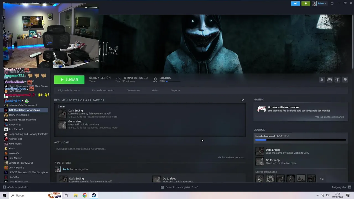Image resolution: width=354 pixels, height=199 pixels.
Task: Click first locked achievement icon
Action: point(260,179)
